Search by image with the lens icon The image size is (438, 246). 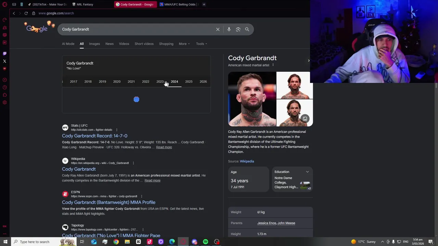coord(238,29)
